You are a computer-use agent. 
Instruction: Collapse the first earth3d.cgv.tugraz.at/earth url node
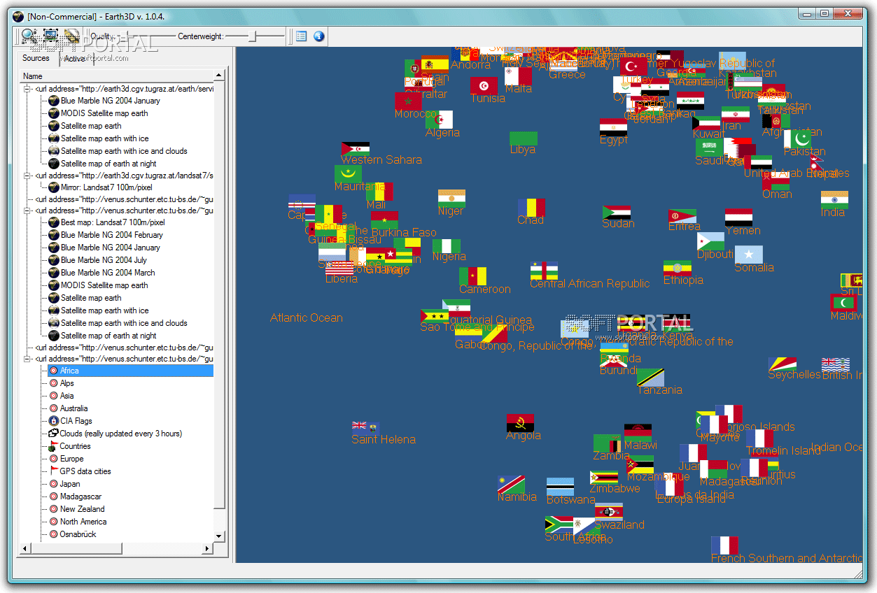(x=28, y=89)
